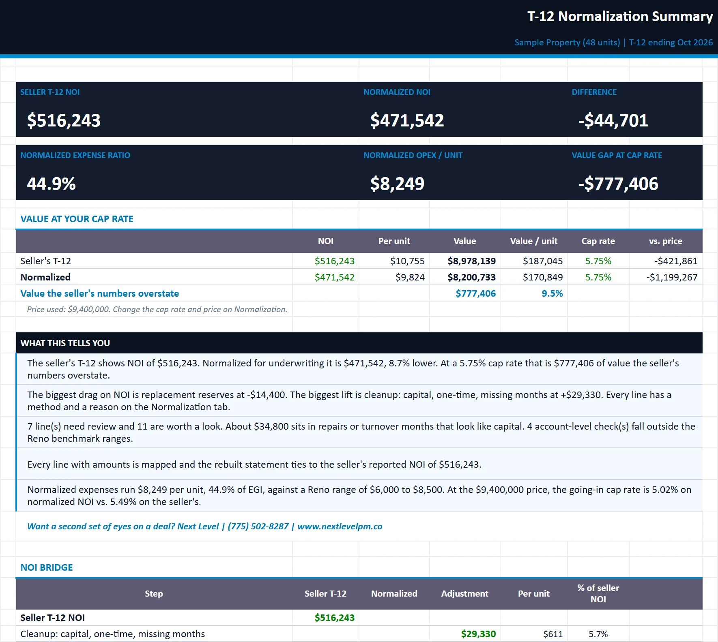Select the Difference value -$44,701
718x642 pixels.
613,121
